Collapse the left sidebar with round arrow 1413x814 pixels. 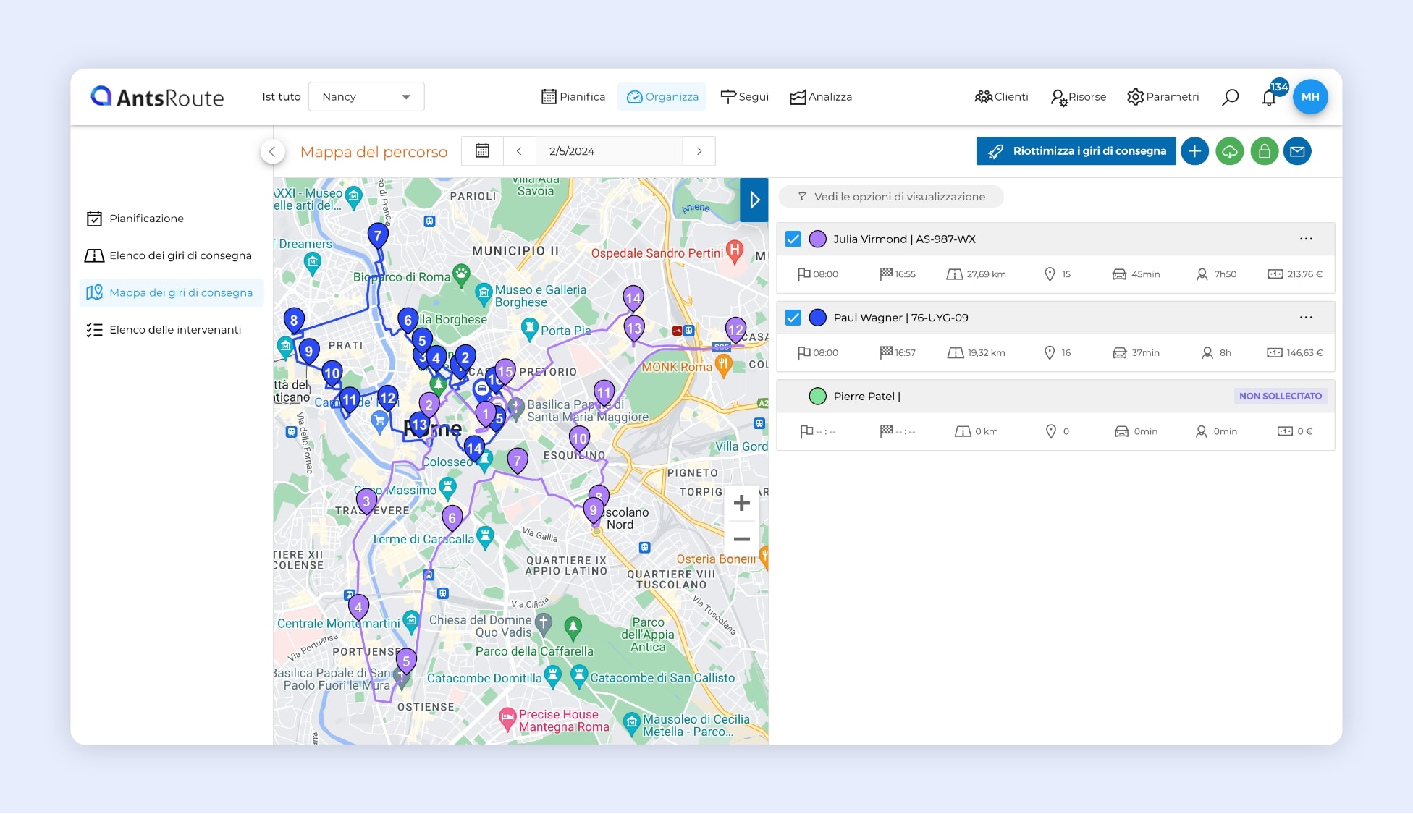click(272, 151)
